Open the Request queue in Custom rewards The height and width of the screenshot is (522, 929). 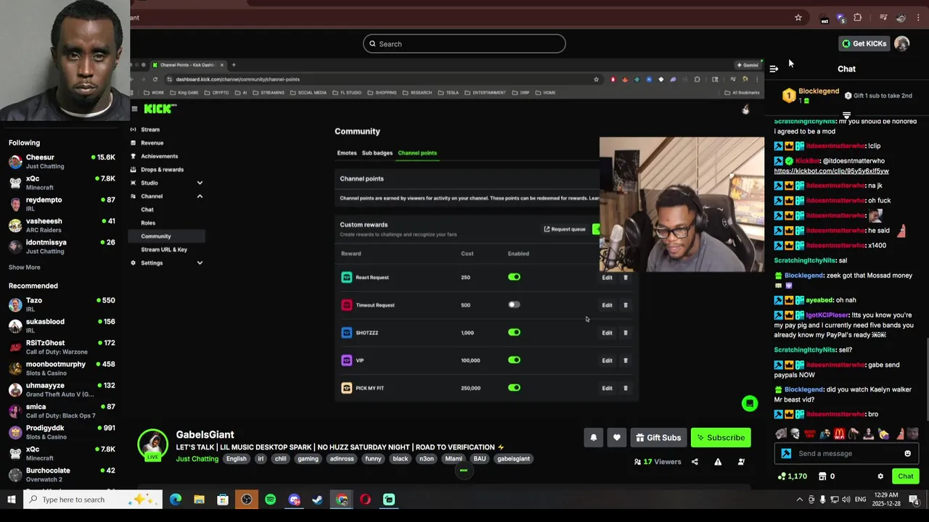click(565, 229)
